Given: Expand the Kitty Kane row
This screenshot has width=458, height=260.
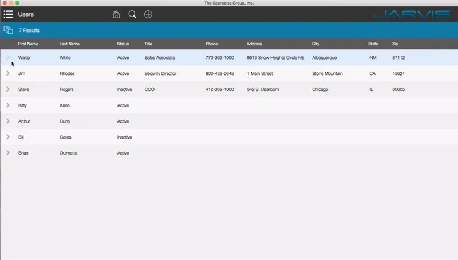Looking at the screenshot, I should point(8,105).
